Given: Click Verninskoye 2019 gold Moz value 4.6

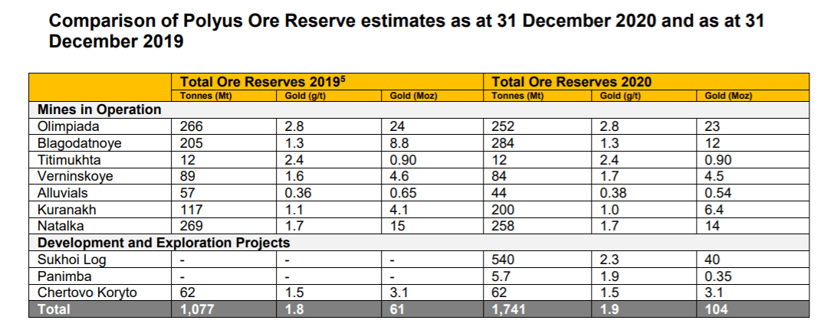Looking at the screenshot, I should (399, 176).
